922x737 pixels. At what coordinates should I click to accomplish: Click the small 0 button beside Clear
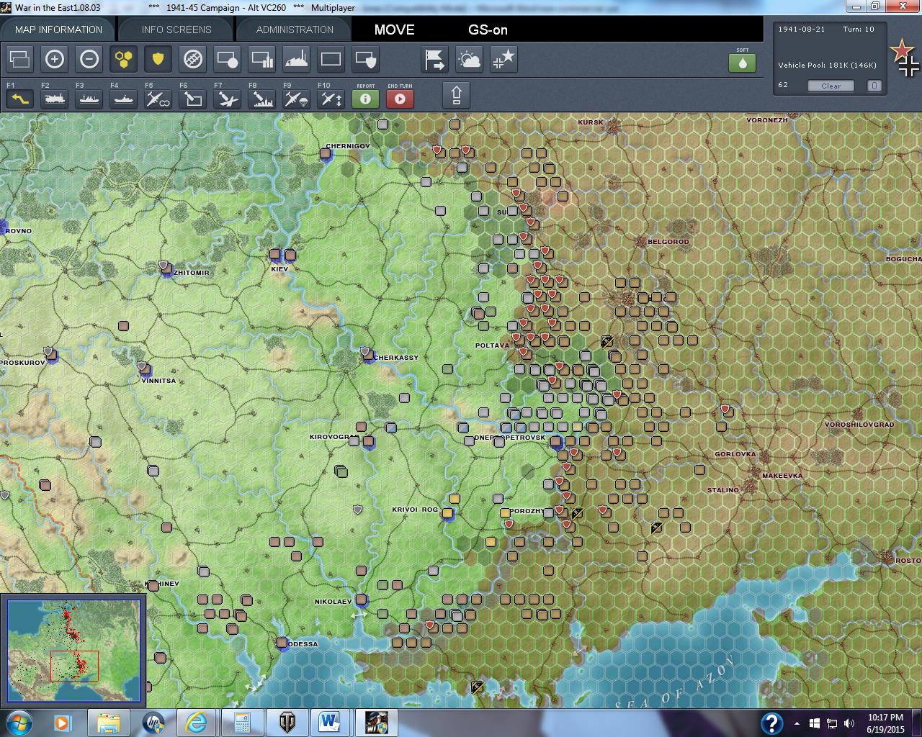point(874,86)
